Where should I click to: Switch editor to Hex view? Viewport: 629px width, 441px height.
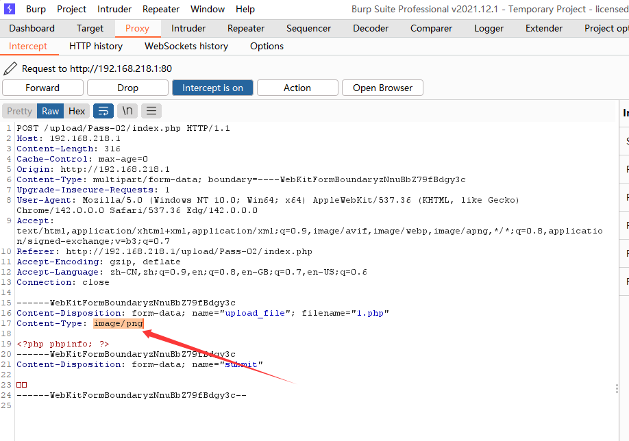click(77, 111)
